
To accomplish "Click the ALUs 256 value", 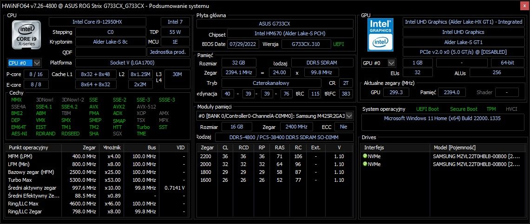I will click(497, 72).
